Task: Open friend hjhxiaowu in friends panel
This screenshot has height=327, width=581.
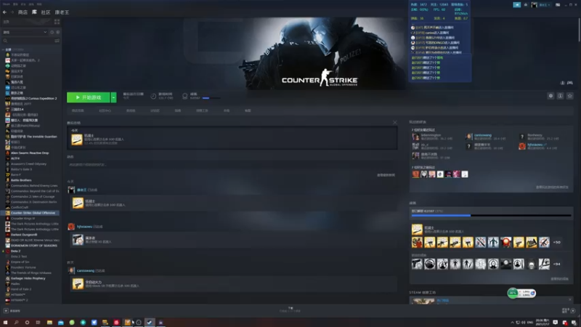Action: coord(535,145)
